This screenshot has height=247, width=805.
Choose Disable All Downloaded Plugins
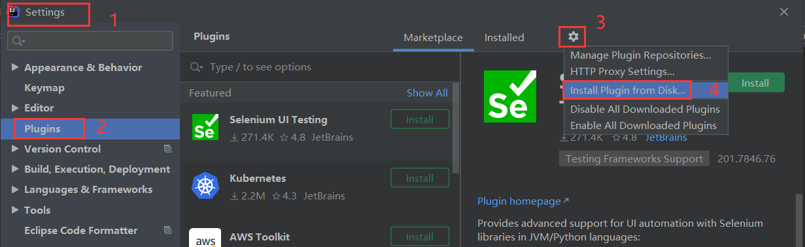click(x=646, y=109)
